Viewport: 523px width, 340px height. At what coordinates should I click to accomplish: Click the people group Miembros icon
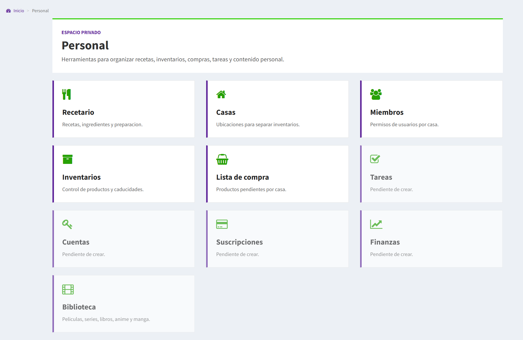376,94
